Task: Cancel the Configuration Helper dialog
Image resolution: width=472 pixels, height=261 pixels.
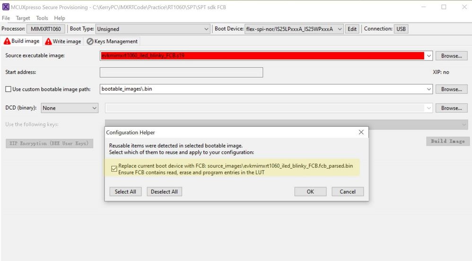Action: click(x=347, y=192)
